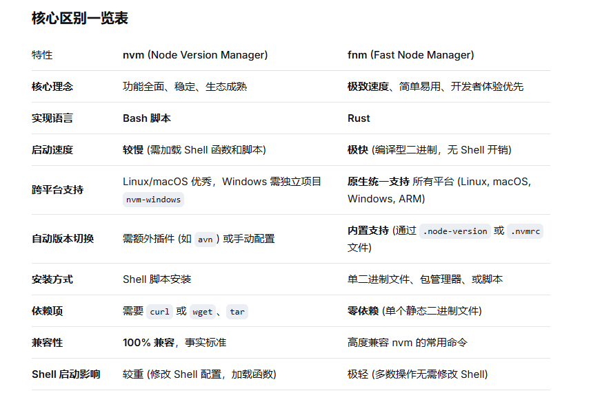Click the 依赖项 row label
This screenshot has height=393, width=591.
click(x=47, y=310)
